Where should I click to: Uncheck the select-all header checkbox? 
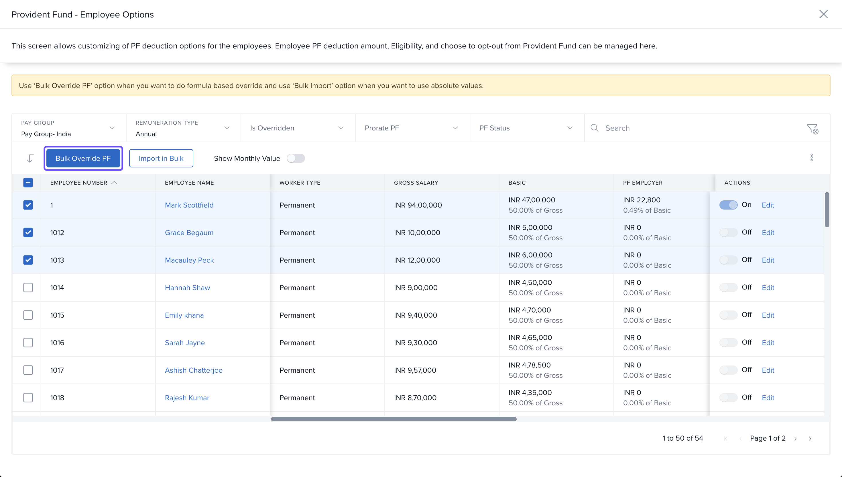(x=28, y=183)
